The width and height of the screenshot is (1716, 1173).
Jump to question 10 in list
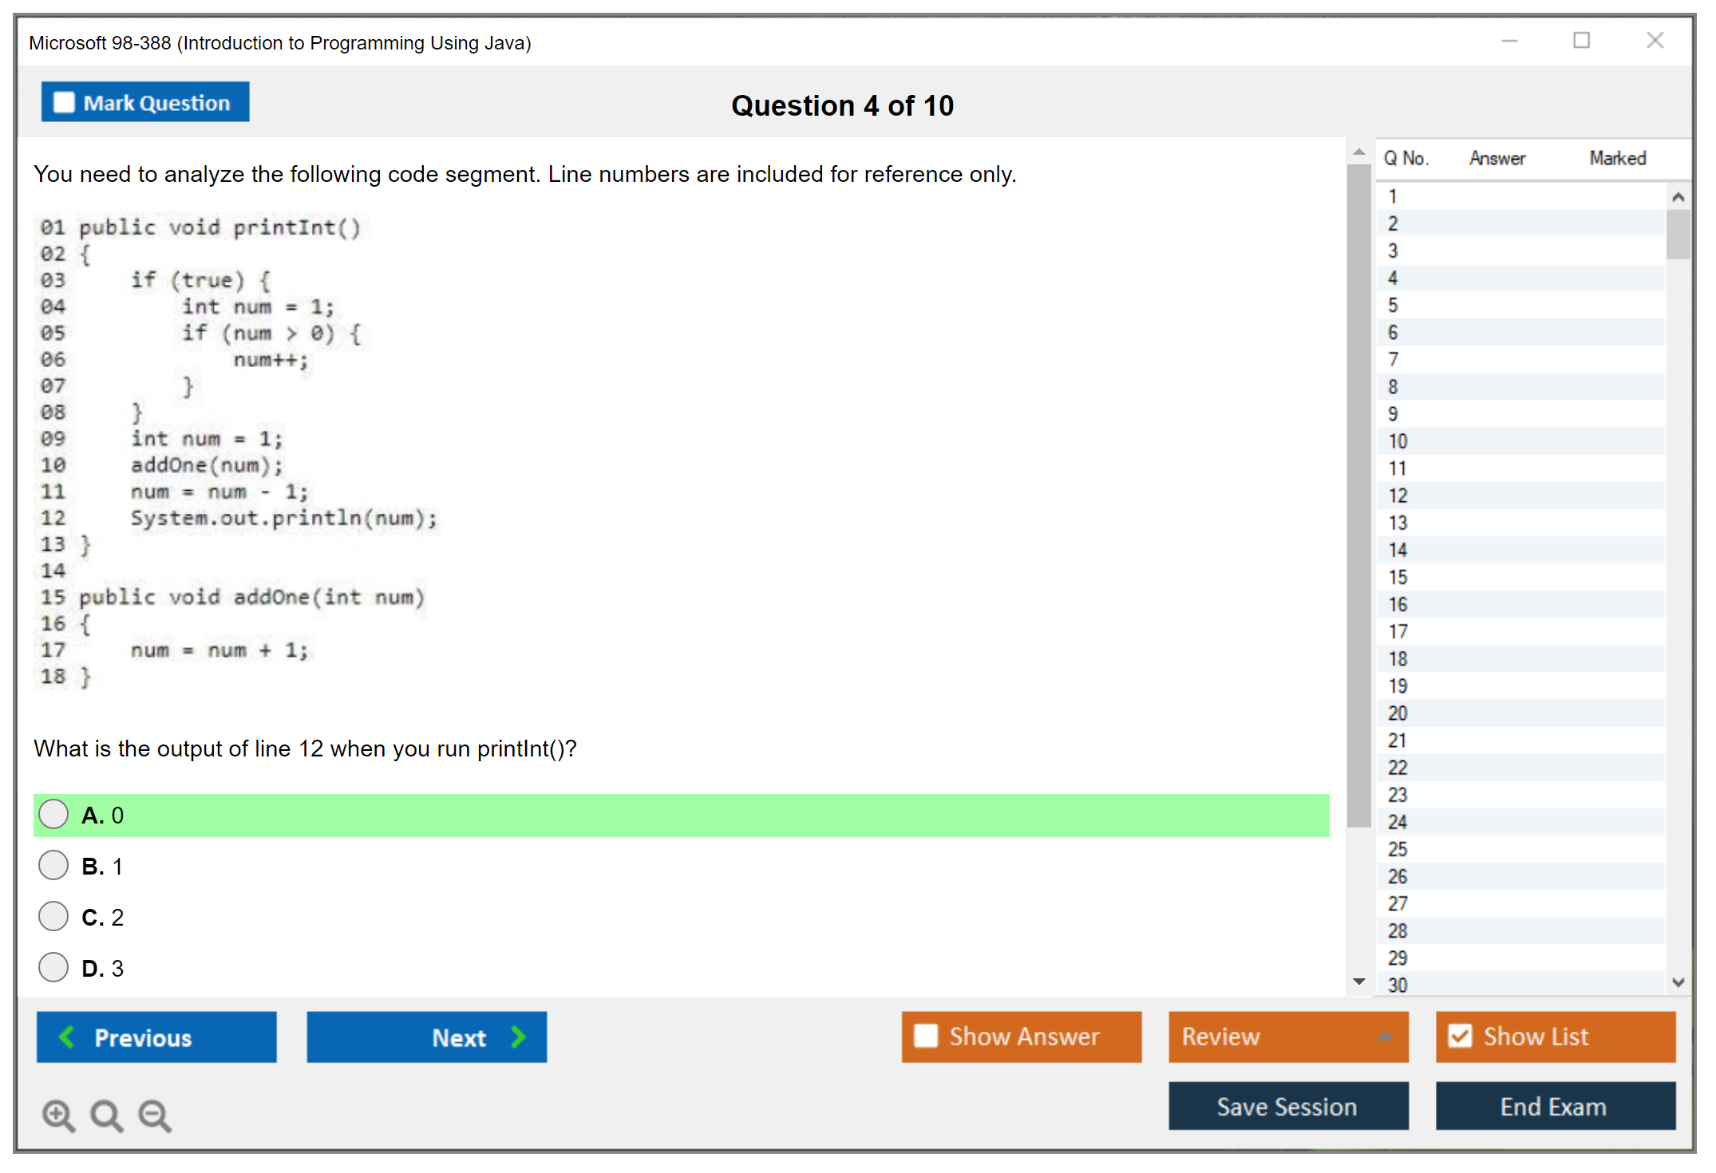click(x=1398, y=441)
